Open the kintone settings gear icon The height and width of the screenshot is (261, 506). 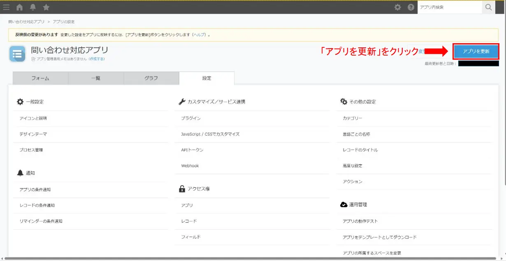(x=397, y=7)
